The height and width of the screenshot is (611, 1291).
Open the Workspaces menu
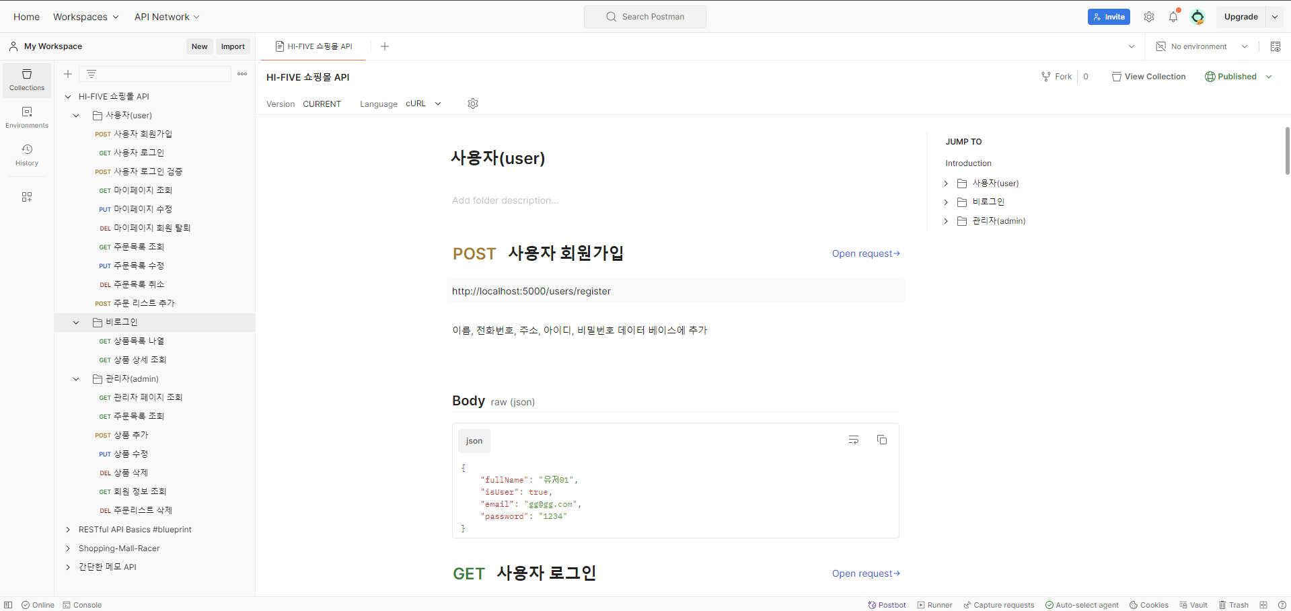click(85, 17)
